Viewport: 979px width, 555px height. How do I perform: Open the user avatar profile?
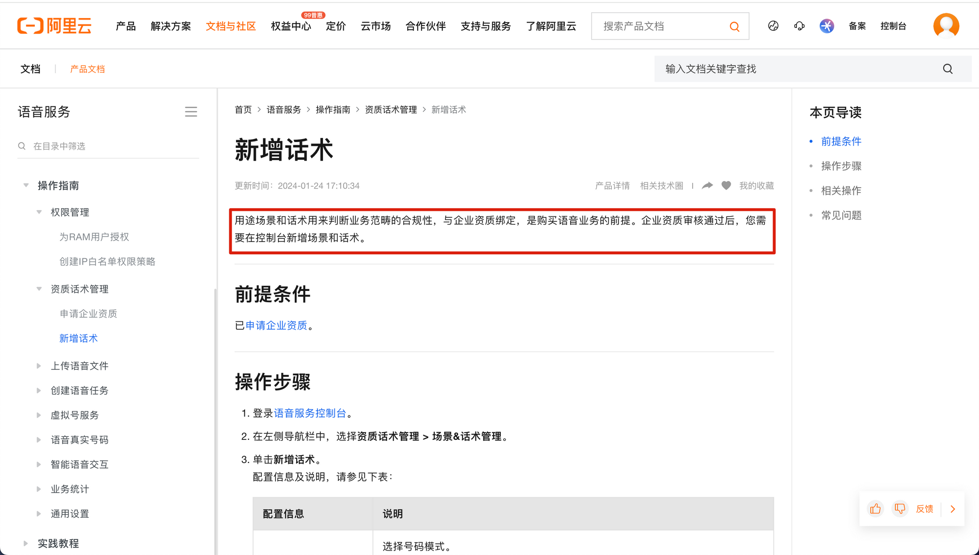pyautogui.click(x=946, y=25)
